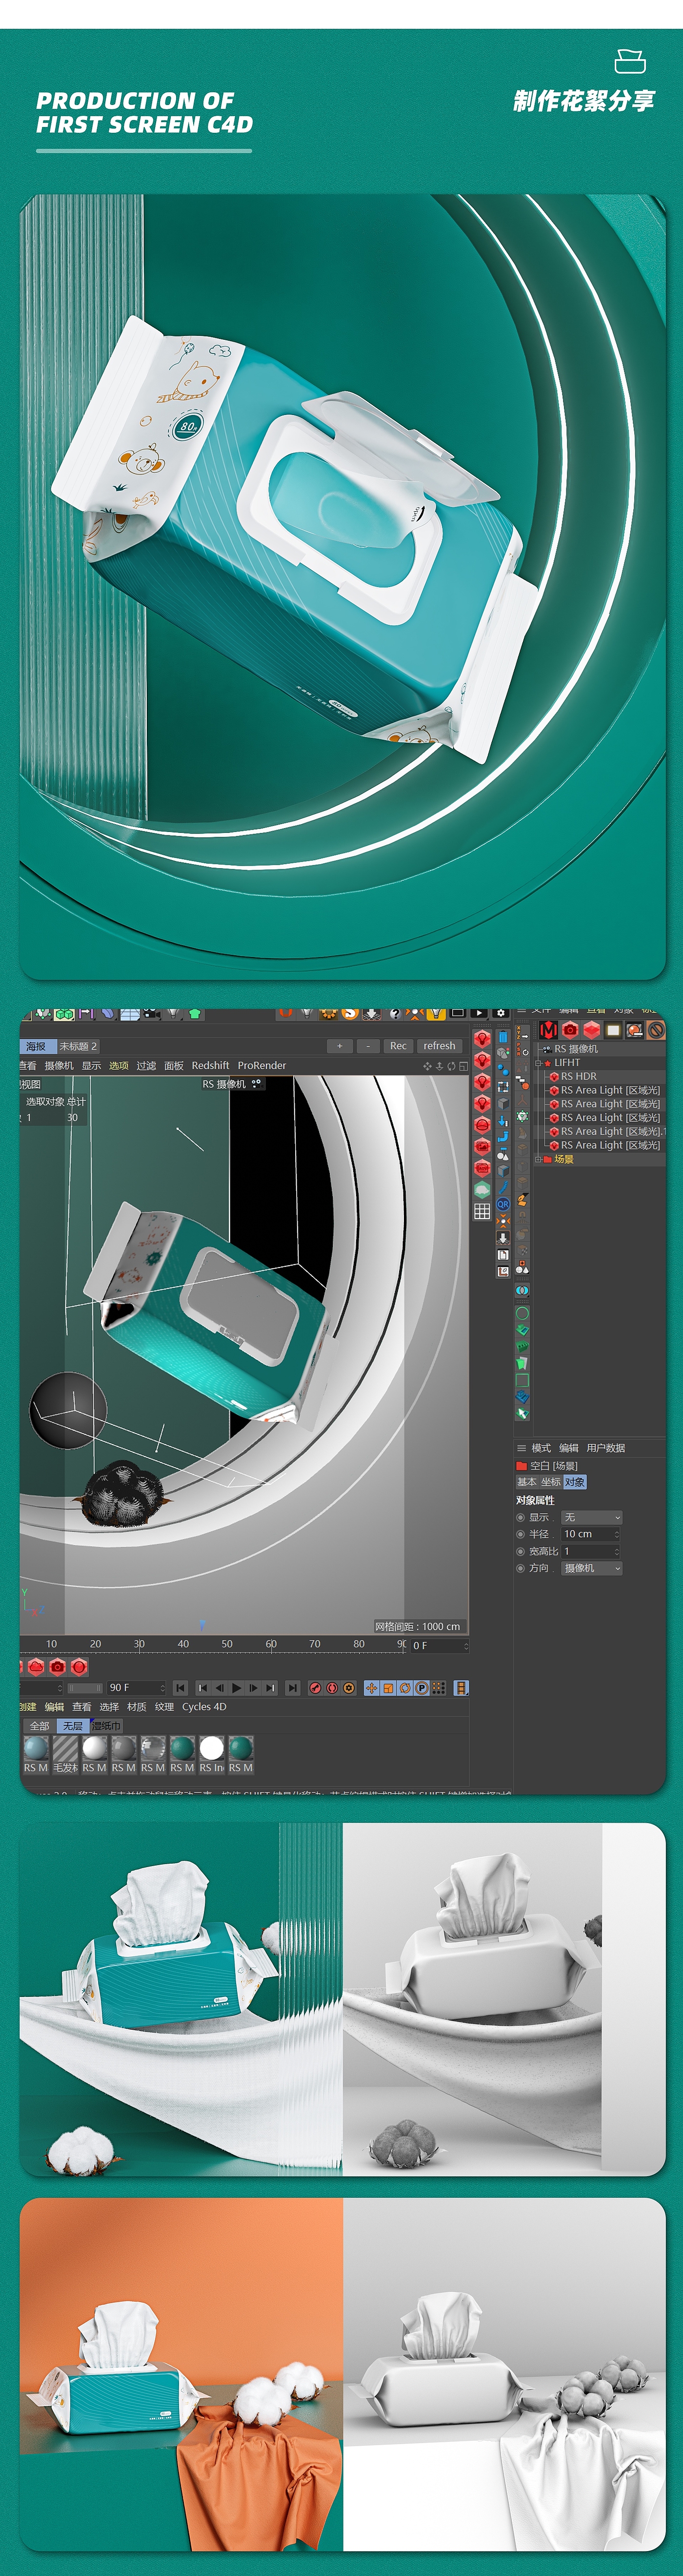The width and height of the screenshot is (683, 2576).
Task: Click the Redshift camera icon in the object manager toolbar
Action: tap(570, 1030)
